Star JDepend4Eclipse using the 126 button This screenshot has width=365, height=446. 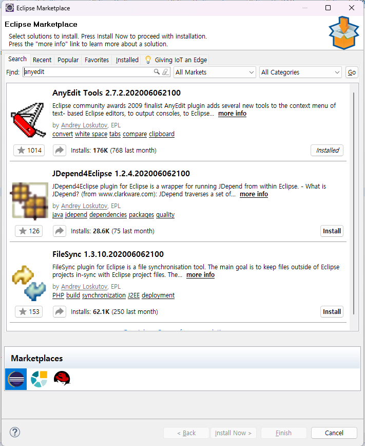[29, 231]
